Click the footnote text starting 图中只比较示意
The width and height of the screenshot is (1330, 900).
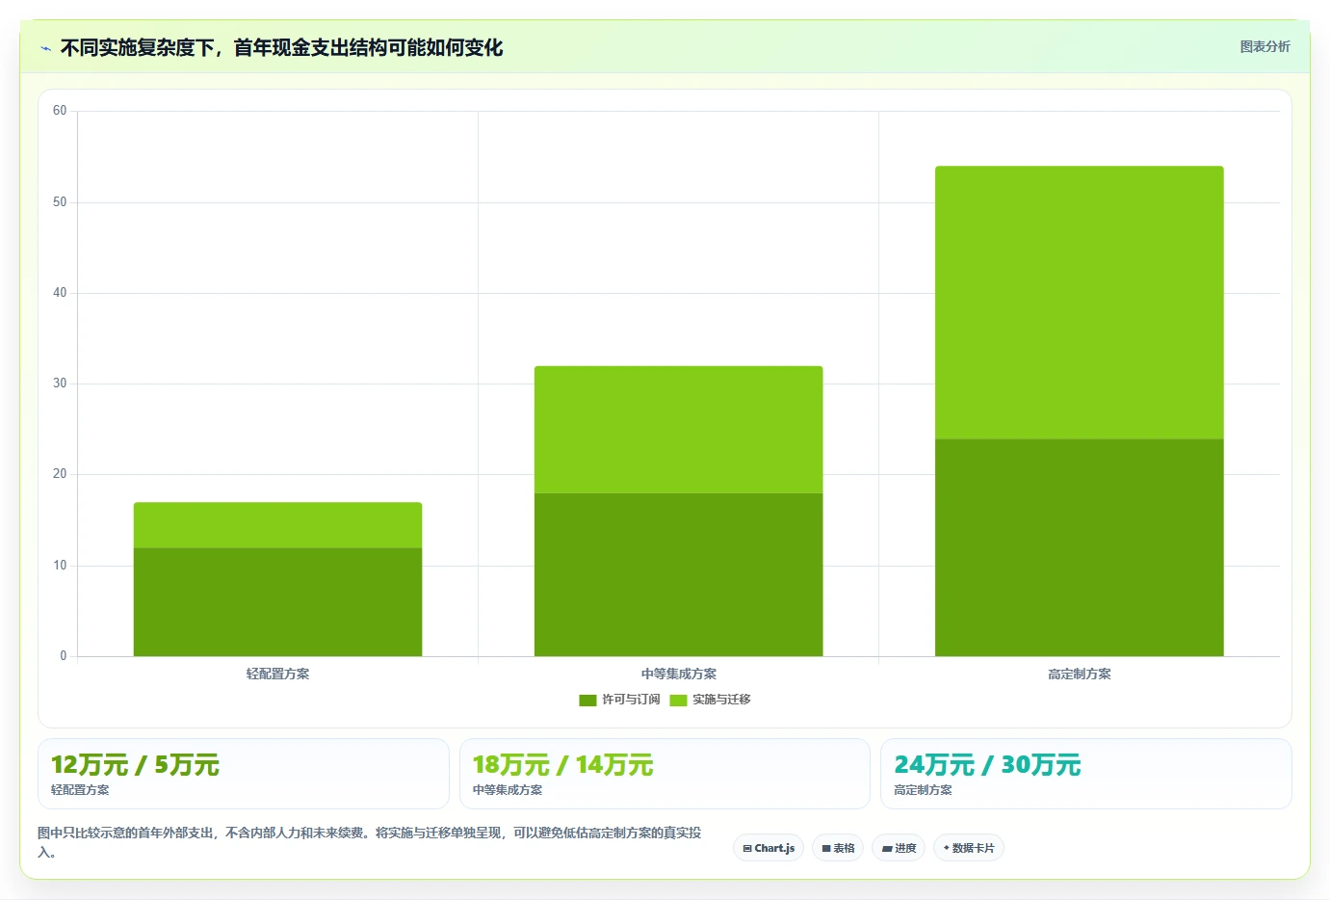[x=370, y=841]
